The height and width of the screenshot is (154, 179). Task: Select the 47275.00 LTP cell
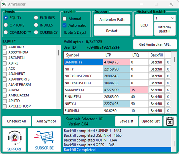pos(116,90)
